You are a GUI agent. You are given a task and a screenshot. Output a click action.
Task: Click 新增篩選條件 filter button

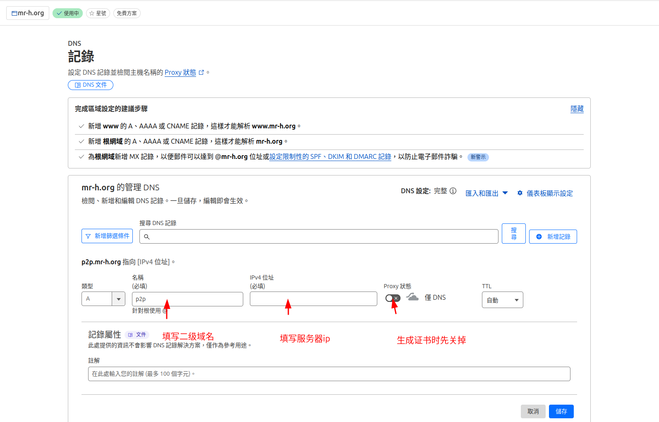107,236
